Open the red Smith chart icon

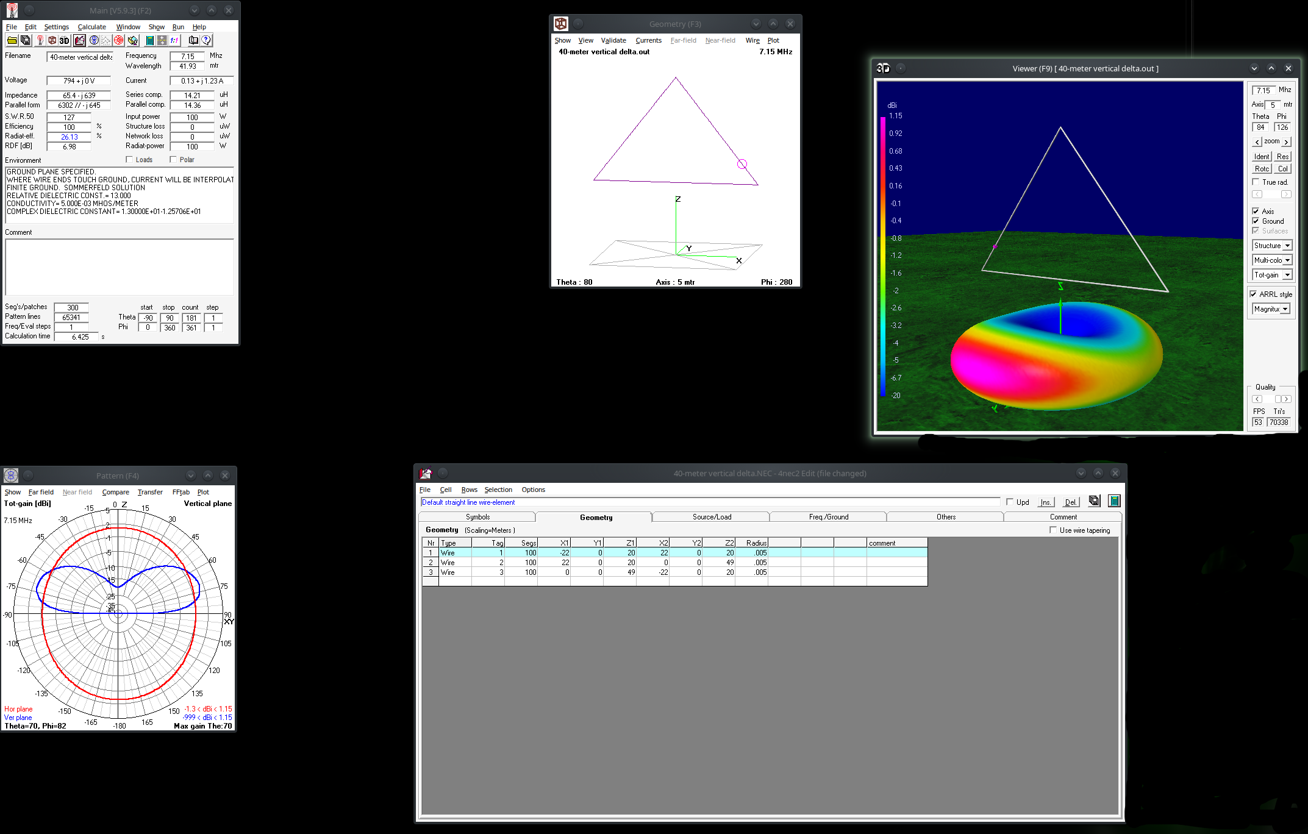click(x=118, y=40)
